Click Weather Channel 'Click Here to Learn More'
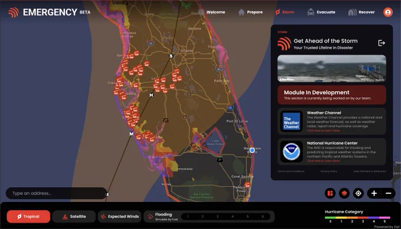Screen dimensions: 401x229 click(x=323, y=131)
